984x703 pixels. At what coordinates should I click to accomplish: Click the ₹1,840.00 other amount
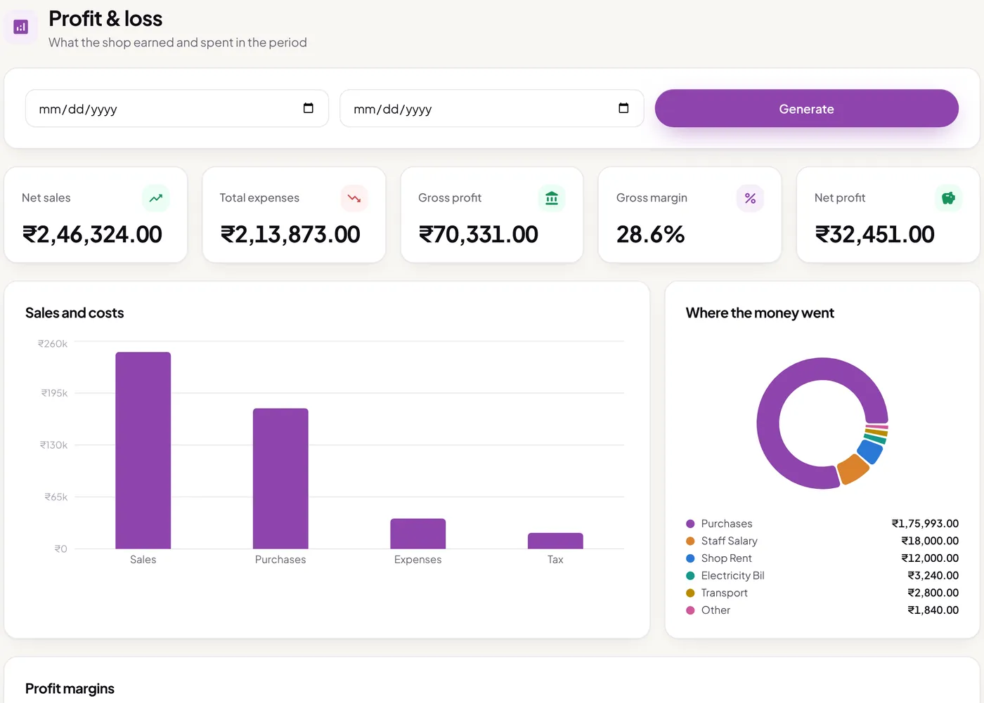point(933,610)
